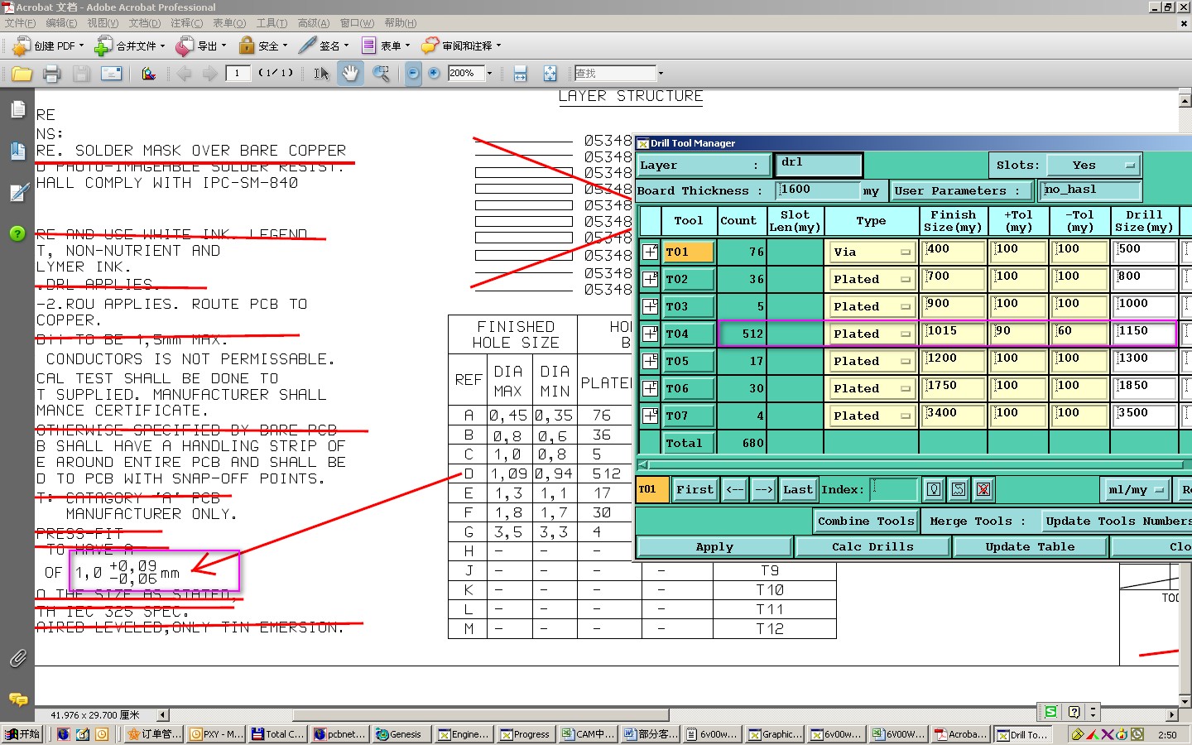Open the zoom percentage dropdown arrow

tap(489, 74)
